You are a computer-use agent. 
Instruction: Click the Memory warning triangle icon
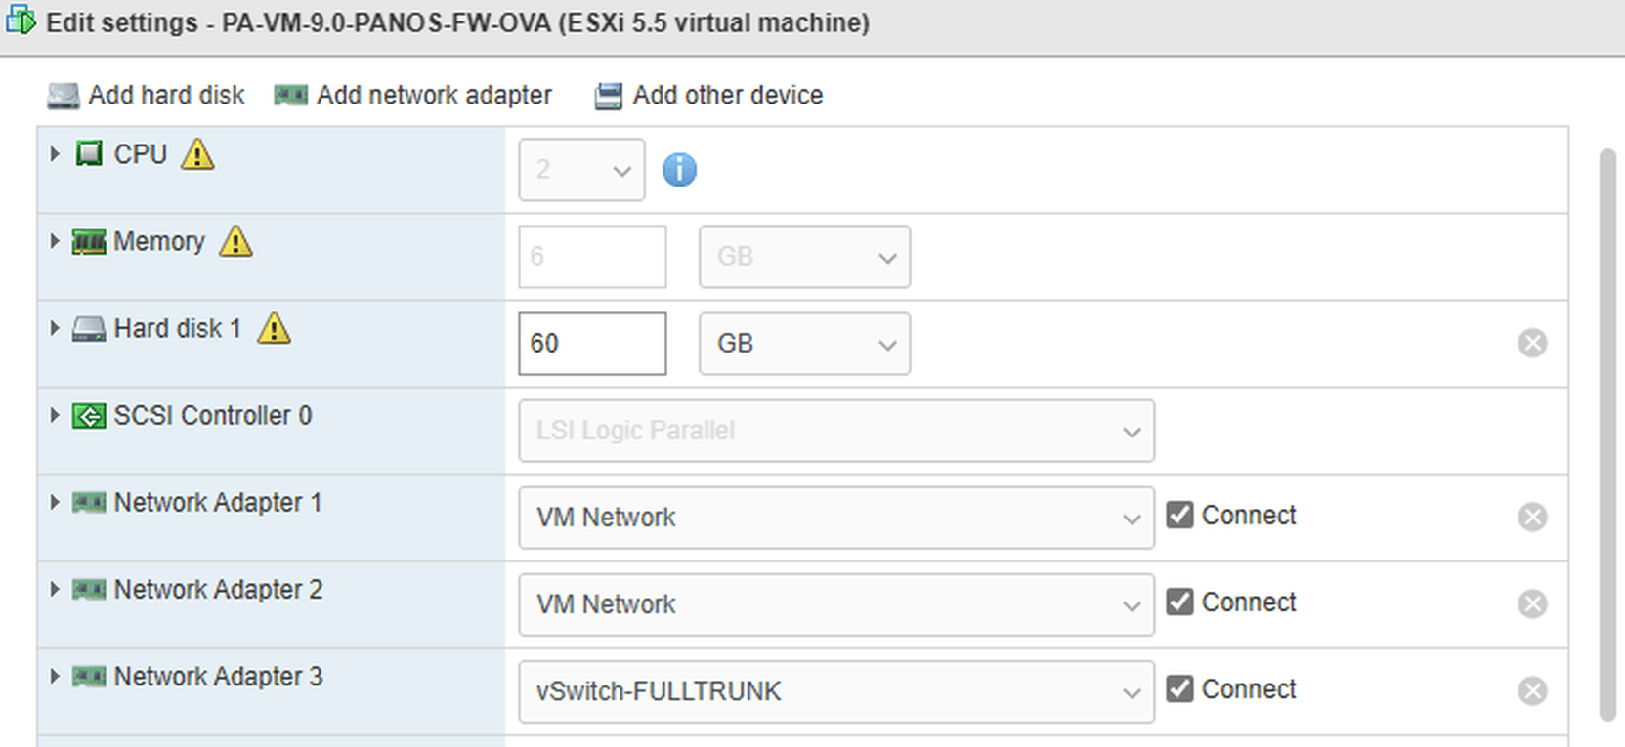point(235,241)
